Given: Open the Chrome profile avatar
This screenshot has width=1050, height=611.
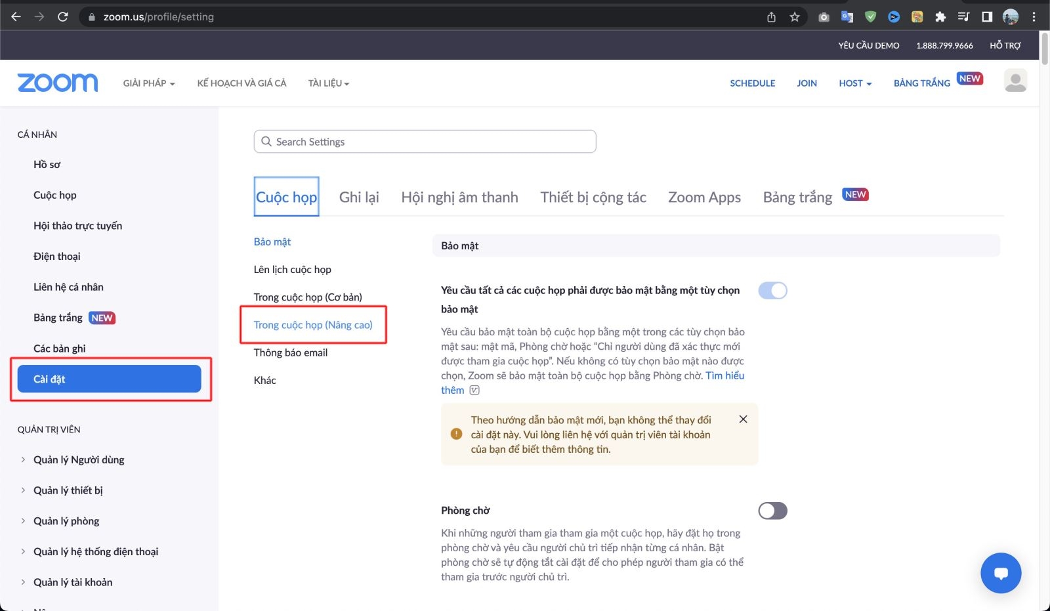Looking at the screenshot, I should 1011,17.
